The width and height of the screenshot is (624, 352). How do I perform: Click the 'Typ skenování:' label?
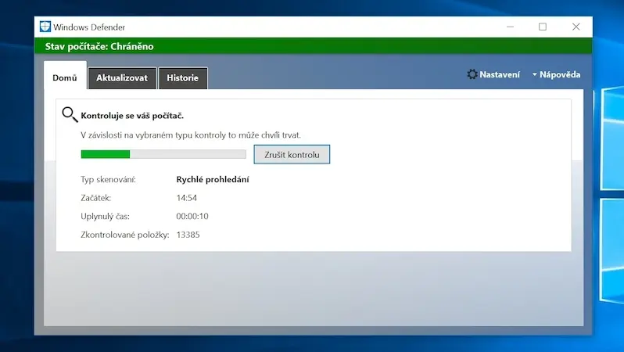[108, 180]
